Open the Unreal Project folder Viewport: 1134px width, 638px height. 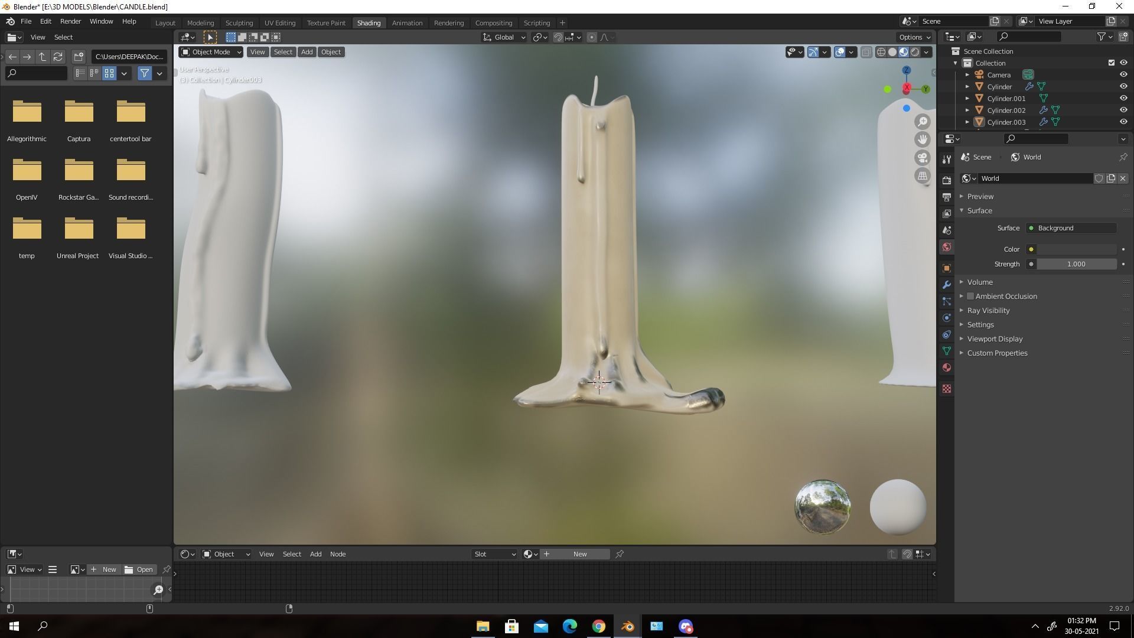(79, 238)
